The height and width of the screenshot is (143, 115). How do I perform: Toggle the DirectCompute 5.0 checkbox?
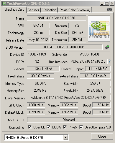(81, 127)
